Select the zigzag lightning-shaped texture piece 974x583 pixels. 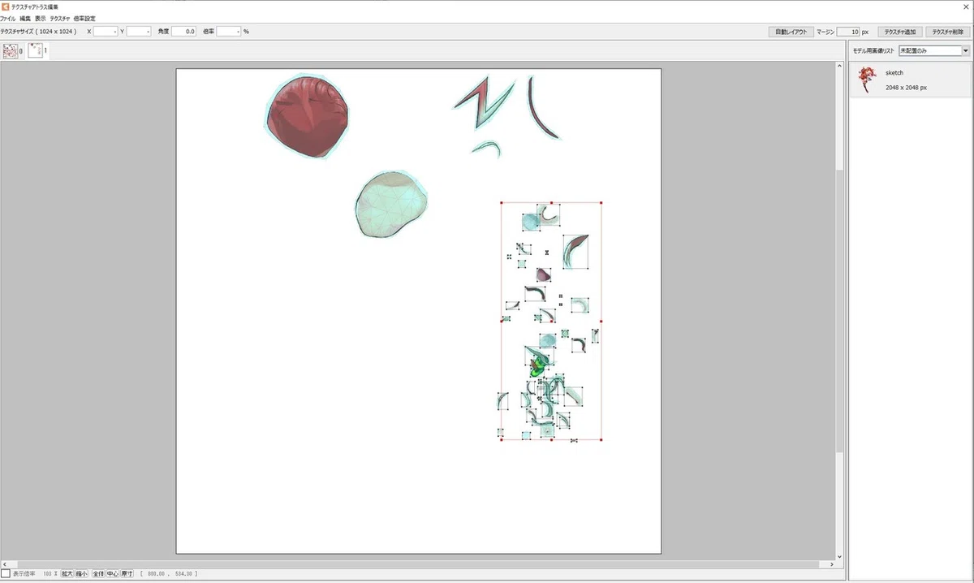[484, 104]
